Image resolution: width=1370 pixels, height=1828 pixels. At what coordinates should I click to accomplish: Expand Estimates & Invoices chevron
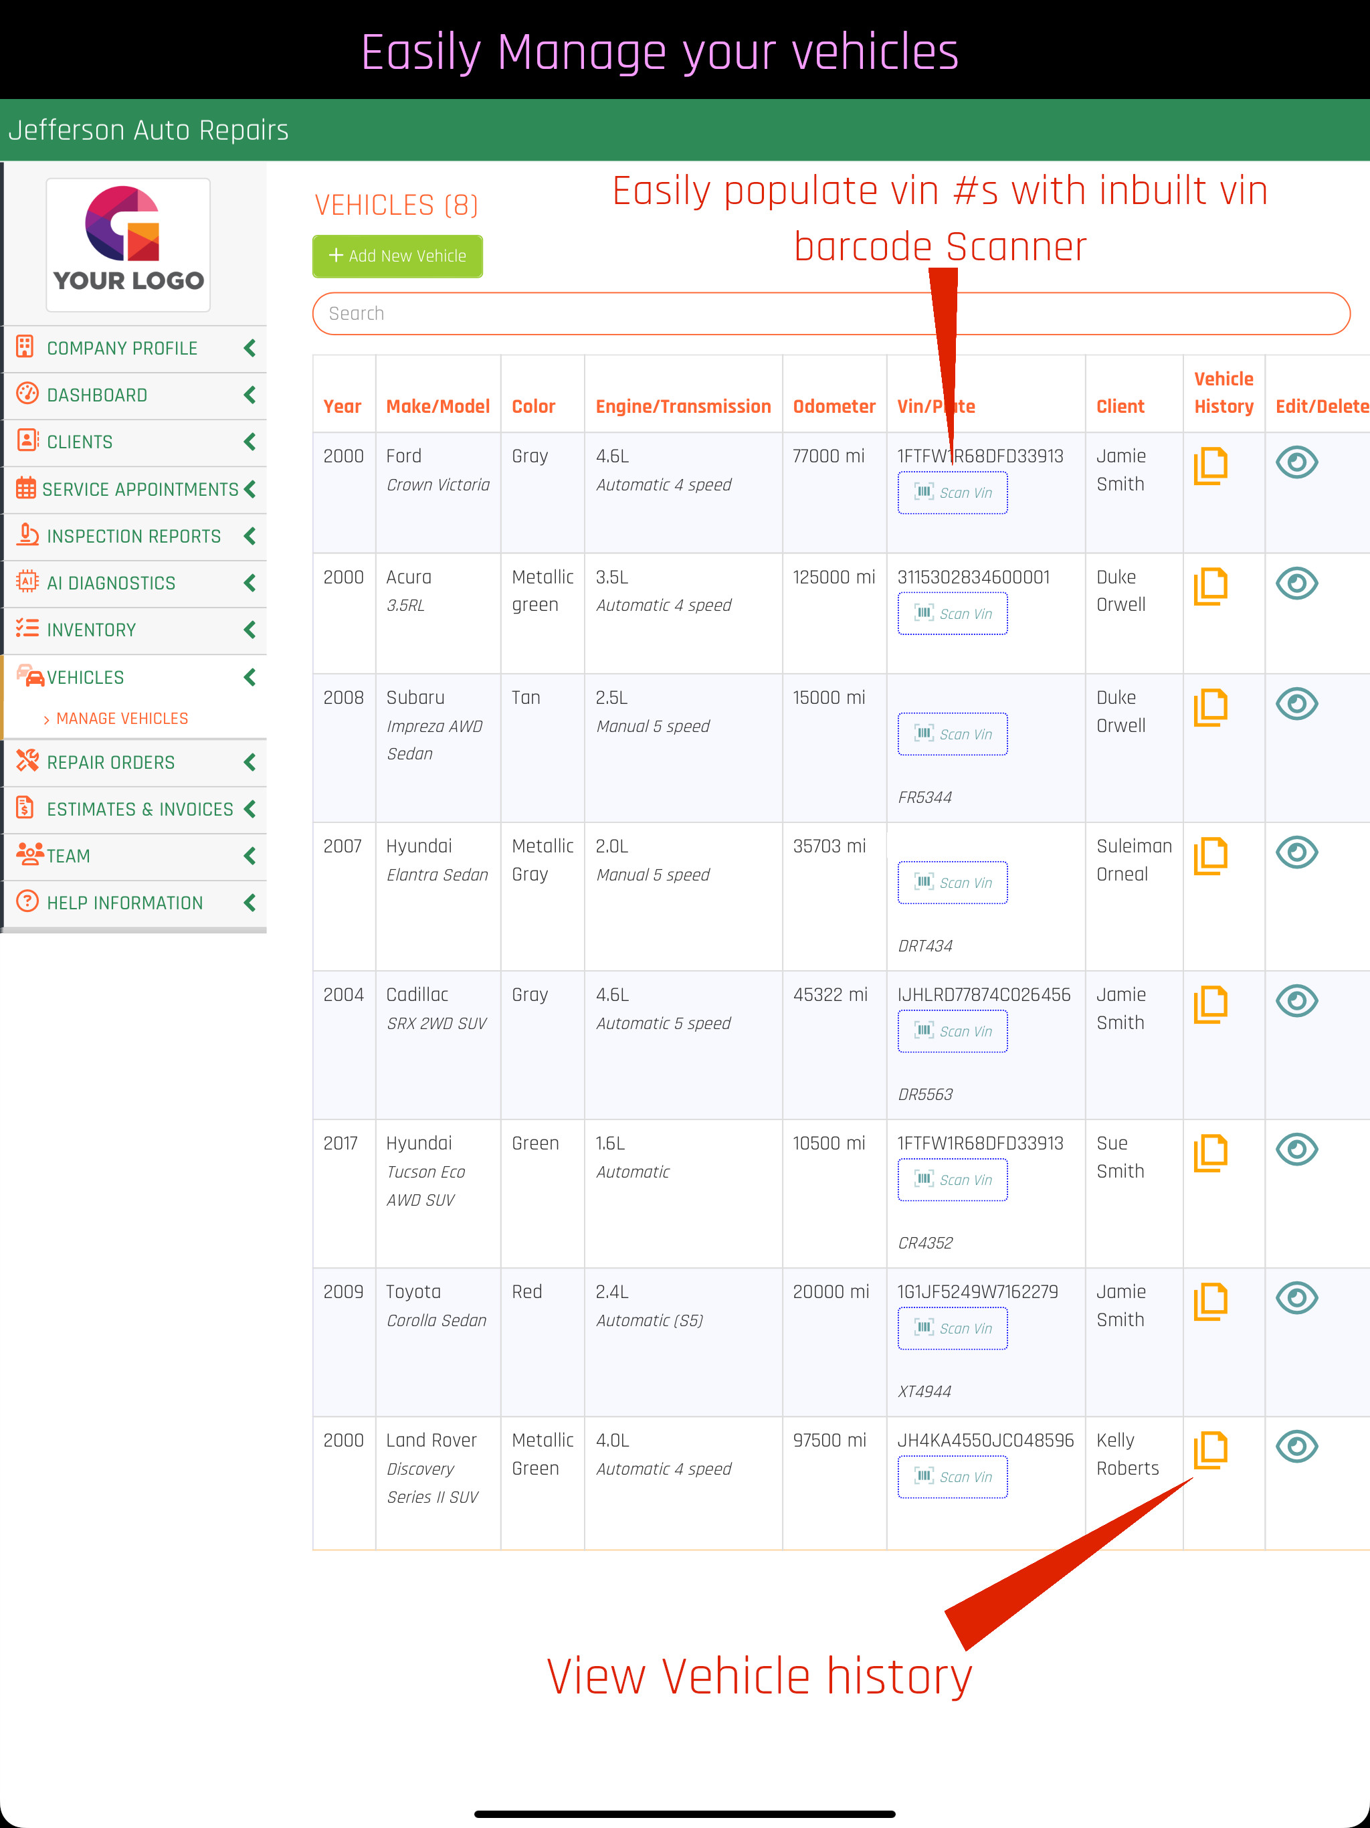pos(250,809)
